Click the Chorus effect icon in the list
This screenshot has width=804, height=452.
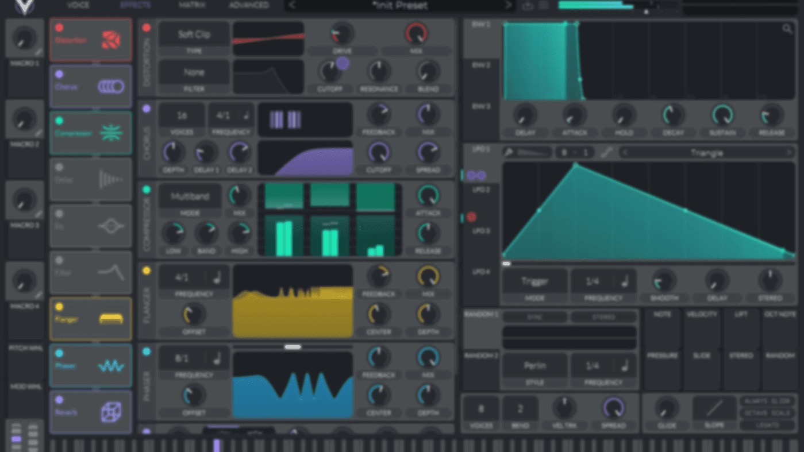(x=111, y=87)
